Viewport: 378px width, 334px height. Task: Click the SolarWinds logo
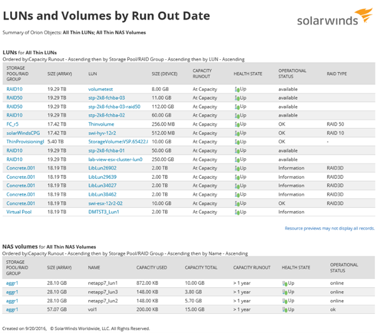(332, 20)
